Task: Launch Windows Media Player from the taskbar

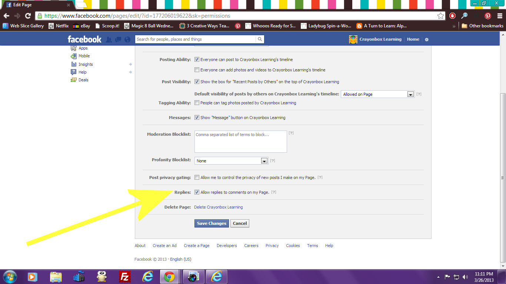Action: coord(33,277)
